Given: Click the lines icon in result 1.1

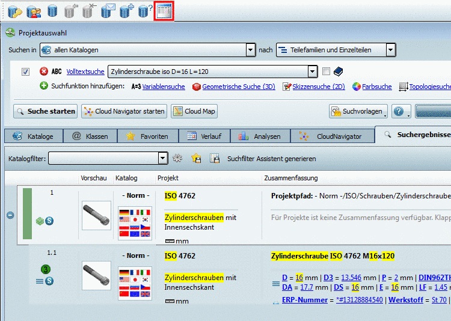Looking at the screenshot, I should pos(40,281).
